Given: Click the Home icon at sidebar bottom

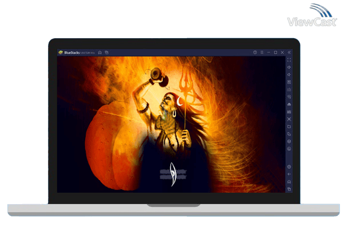Looking at the screenshot, I should pyautogui.click(x=289, y=182).
